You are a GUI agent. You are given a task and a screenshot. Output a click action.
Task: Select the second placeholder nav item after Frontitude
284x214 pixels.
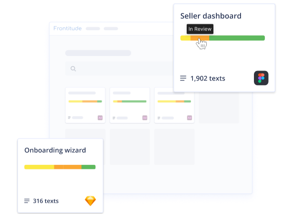111,29
